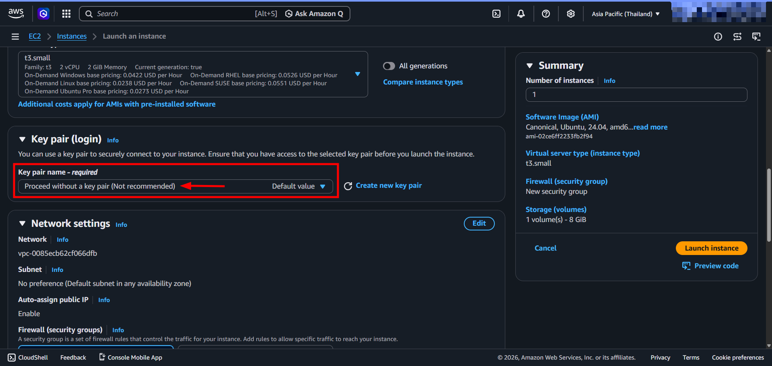
Task: Open CloudShell from the footer
Action: click(x=28, y=358)
